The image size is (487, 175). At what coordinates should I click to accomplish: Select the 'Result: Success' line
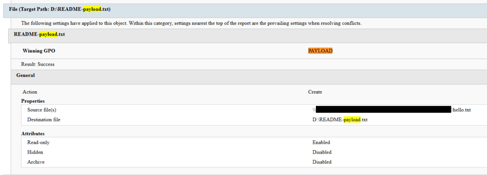pyautogui.click(x=38, y=64)
